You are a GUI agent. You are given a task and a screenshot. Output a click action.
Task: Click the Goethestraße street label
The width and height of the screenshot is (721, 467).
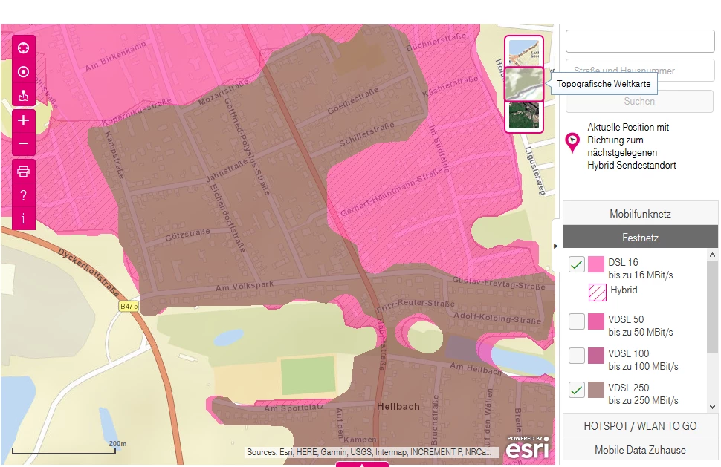pos(352,100)
